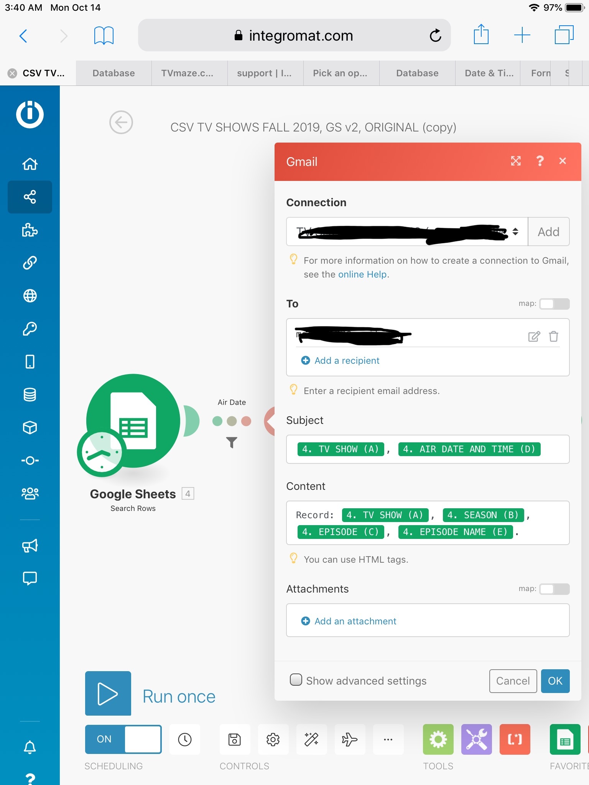Switch to first Database browser tab

pos(114,73)
